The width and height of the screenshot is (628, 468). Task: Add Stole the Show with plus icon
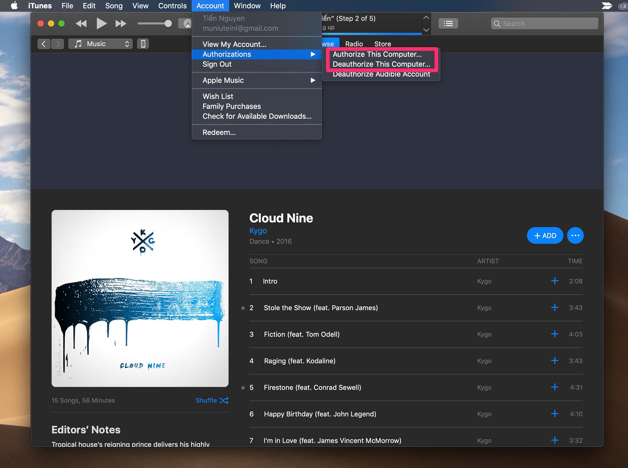(555, 307)
